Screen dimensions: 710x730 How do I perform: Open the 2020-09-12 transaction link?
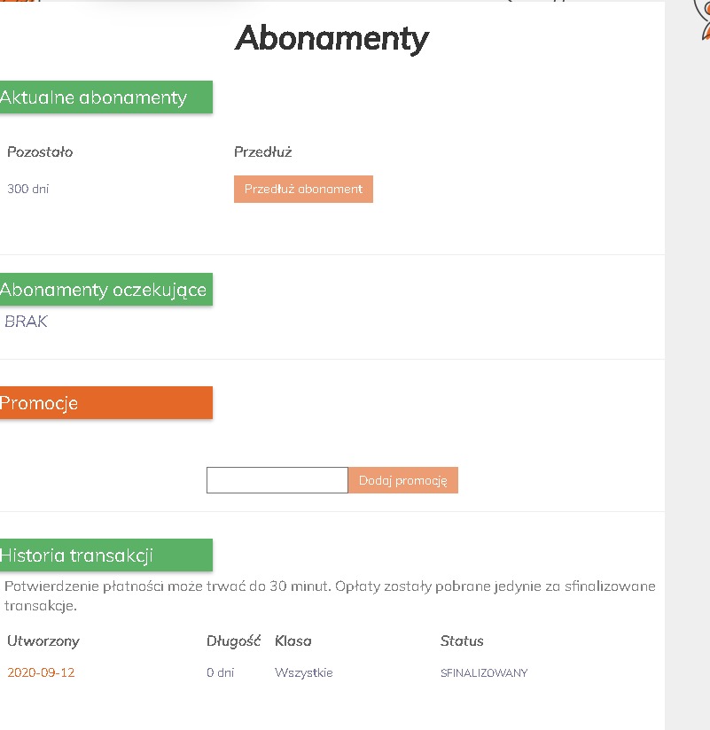pyautogui.click(x=41, y=672)
